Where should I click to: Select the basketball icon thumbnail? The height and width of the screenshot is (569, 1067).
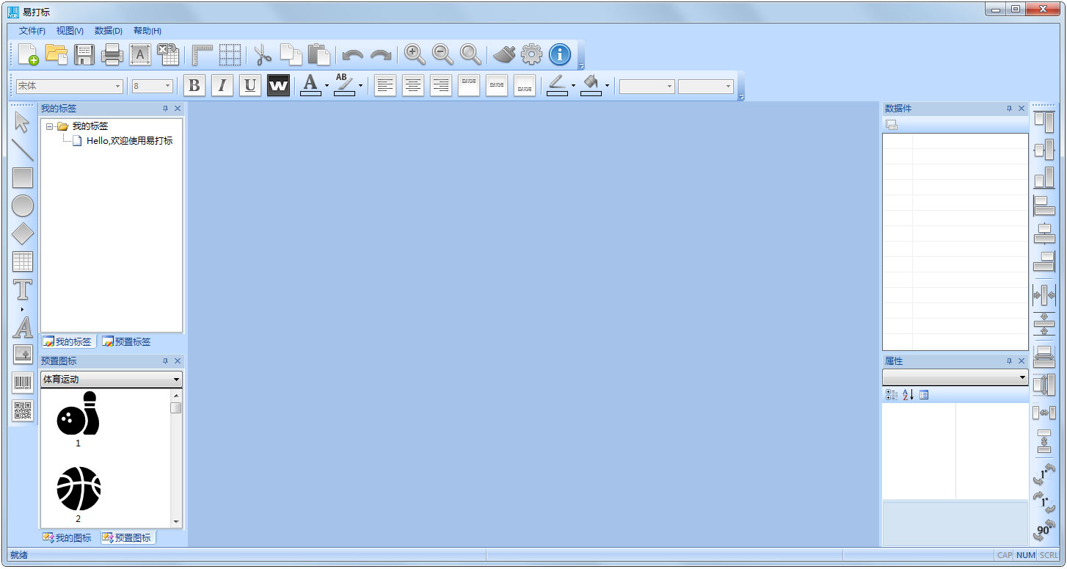tap(79, 488)
